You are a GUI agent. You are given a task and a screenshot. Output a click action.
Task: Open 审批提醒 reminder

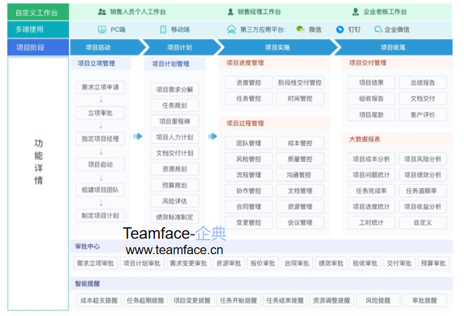pyautogui.click(x=425, y=300)
